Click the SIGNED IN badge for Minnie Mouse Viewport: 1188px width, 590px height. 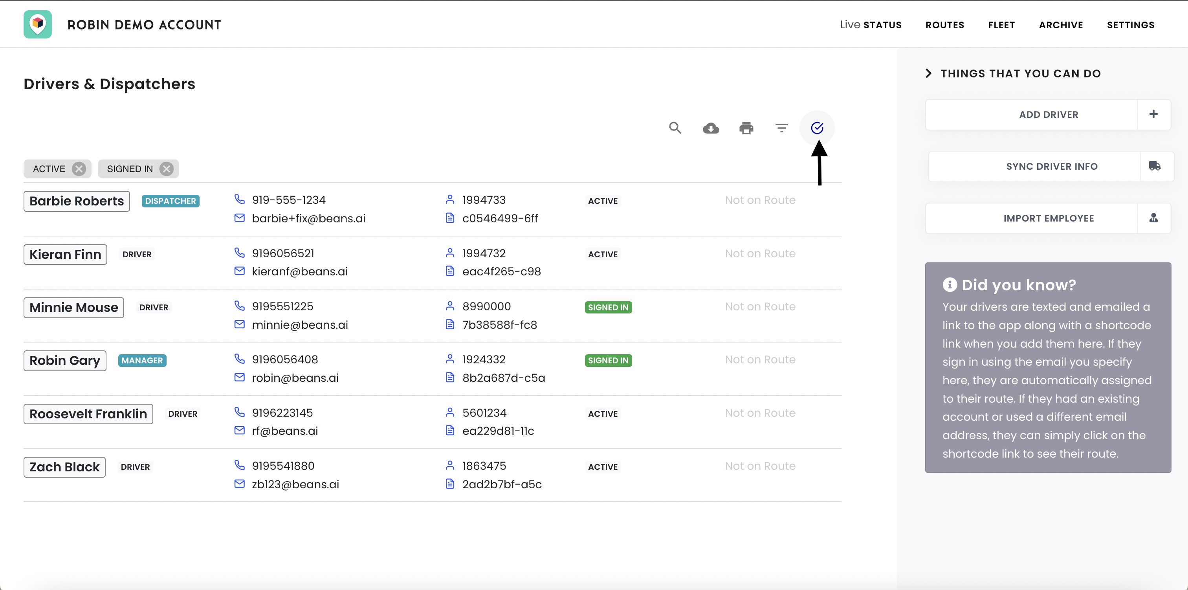pos(608,308)
